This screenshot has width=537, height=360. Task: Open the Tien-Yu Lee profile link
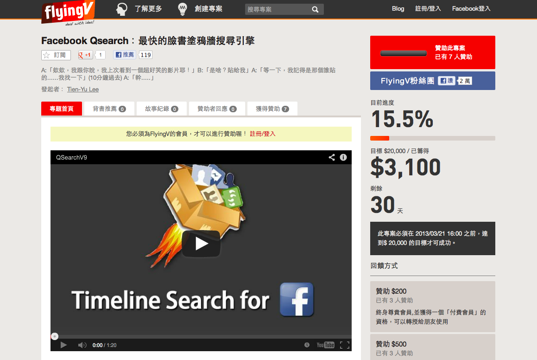(83, 90)
